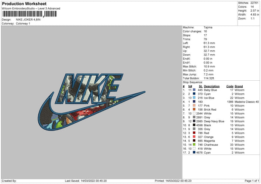
Task: Click the colorway value 'Colorway 1'
Action: point(23,23)
